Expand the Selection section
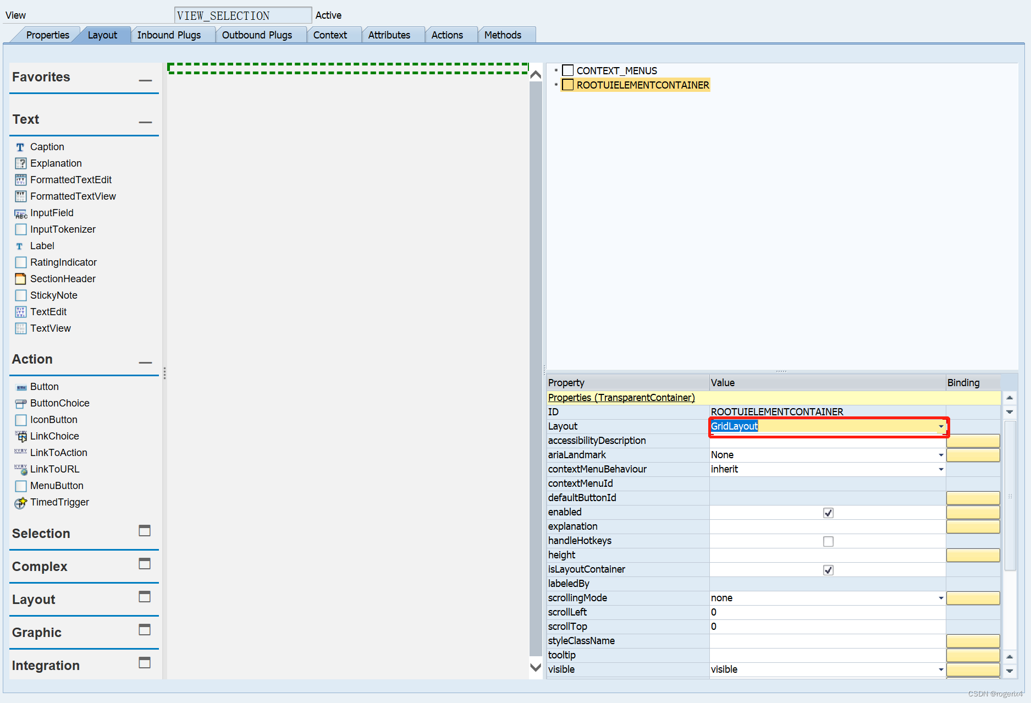The width and height of the screenshot is (1031, 703). pyautogui.click(x=145, y=531)
